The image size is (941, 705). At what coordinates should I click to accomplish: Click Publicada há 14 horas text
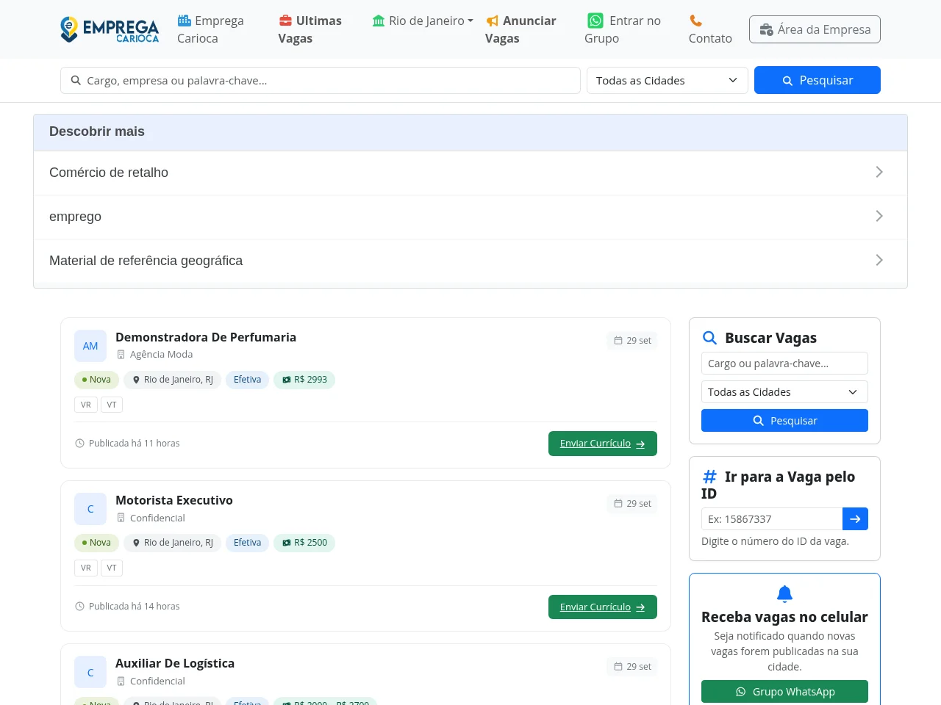coord(134,607)
